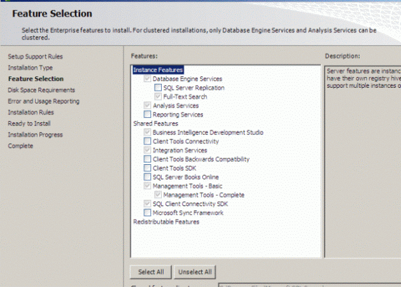Click the Disk Space Requirements step
This screenshot has height=287, width=401.
[x=41, y=90]
